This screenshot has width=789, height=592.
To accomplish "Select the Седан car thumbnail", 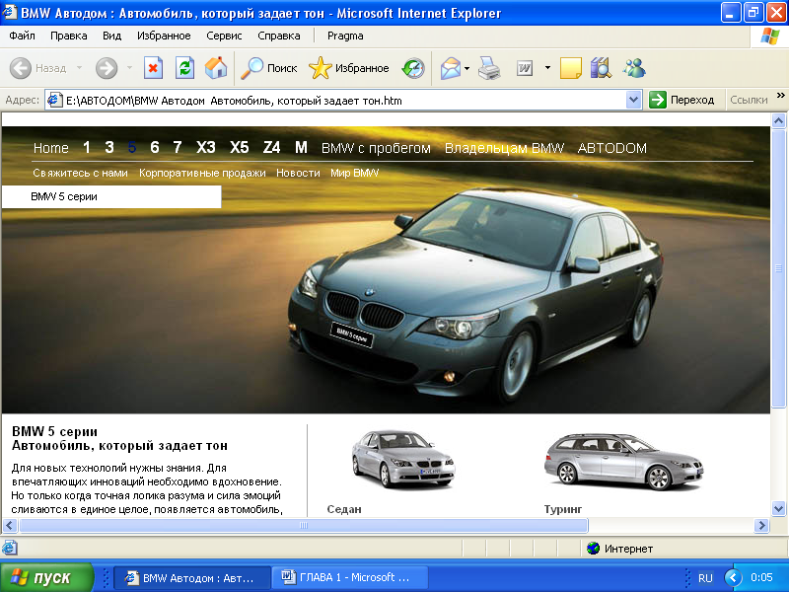I will tap(402, 459).
